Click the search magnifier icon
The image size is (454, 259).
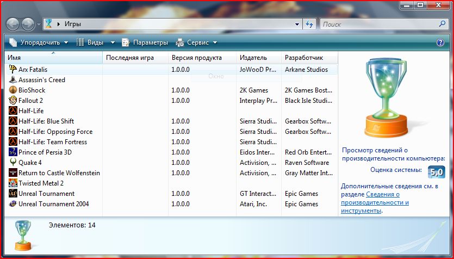(442, 24)
